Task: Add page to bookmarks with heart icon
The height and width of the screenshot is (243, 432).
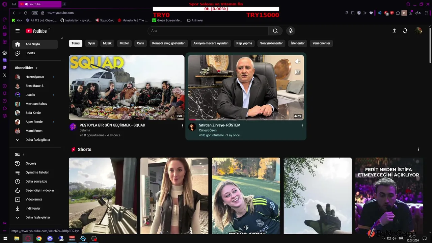Action: 371,13
